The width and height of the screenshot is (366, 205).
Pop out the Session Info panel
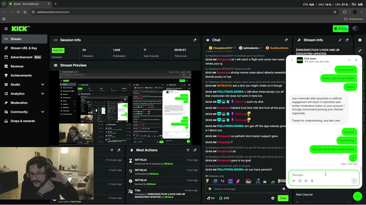coord(195,40)
